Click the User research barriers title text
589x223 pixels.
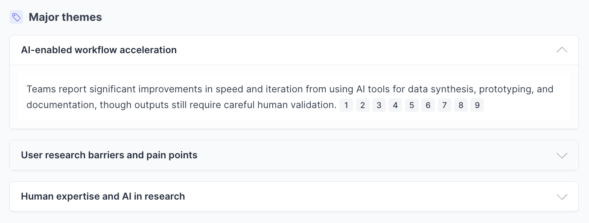[109, 155]
